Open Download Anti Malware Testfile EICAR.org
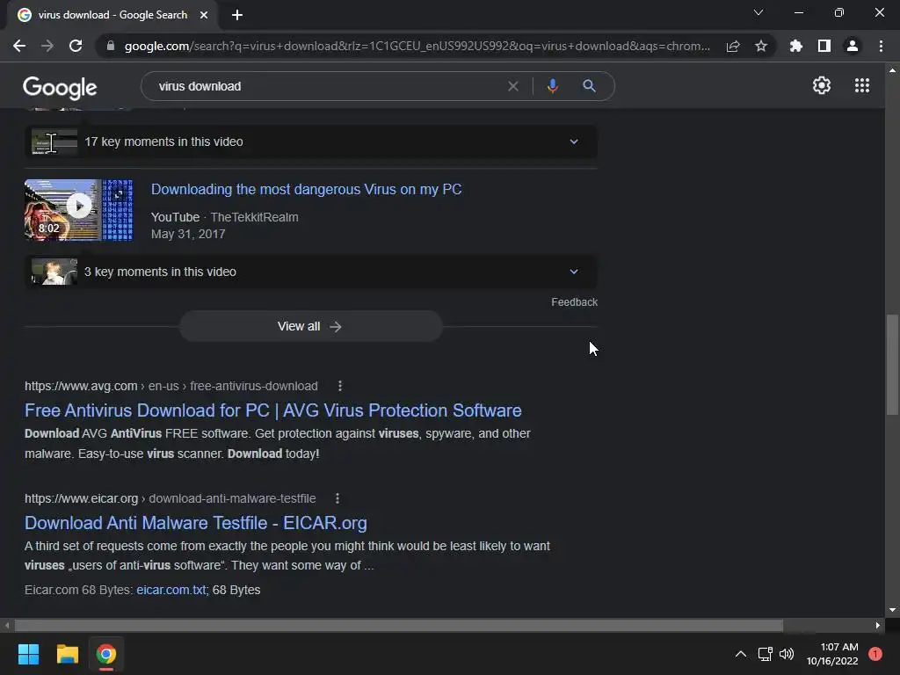The width and height of the screenshot is (900, 675). (x=196, y=523)
